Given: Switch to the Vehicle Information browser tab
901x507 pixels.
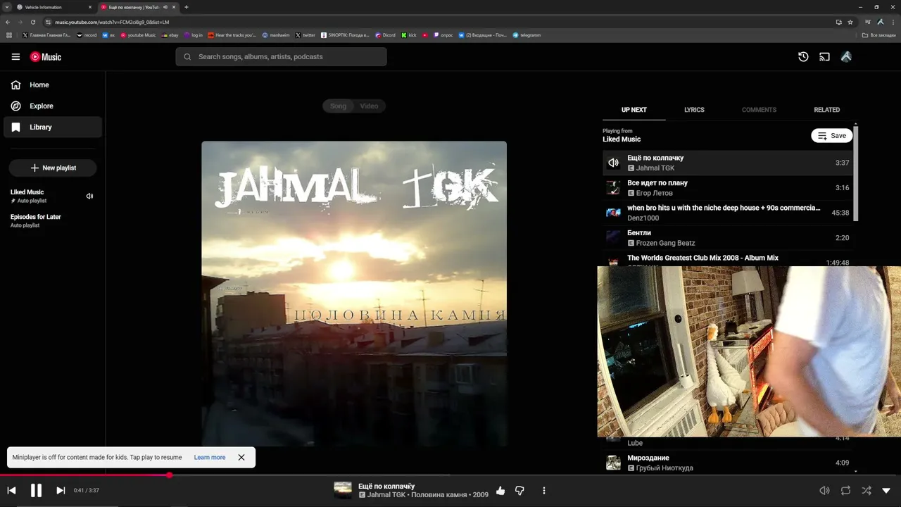Looking at the screenshot, I should (x=55, y=7).
